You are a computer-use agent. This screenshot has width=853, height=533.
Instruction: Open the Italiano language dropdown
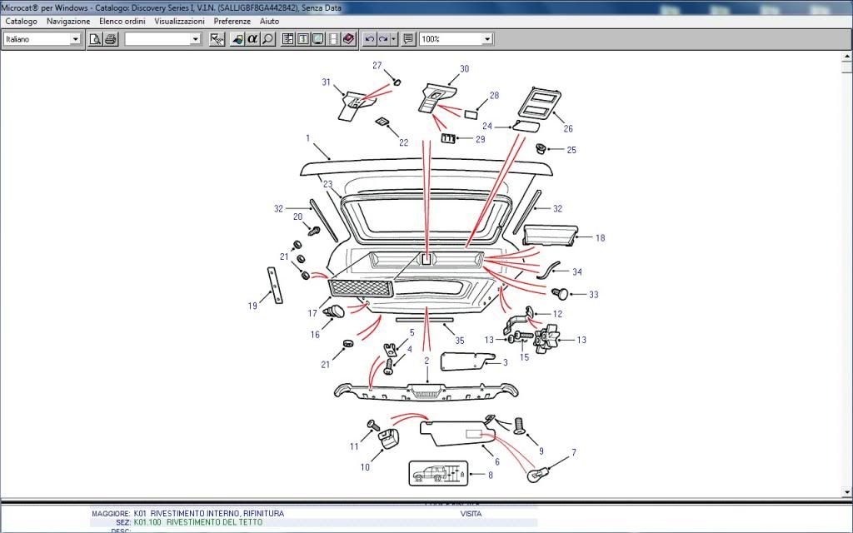(x=75, y=39)
